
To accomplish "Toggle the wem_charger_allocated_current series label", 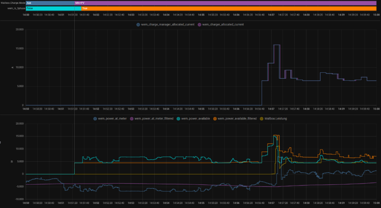I will coord(223,24).
